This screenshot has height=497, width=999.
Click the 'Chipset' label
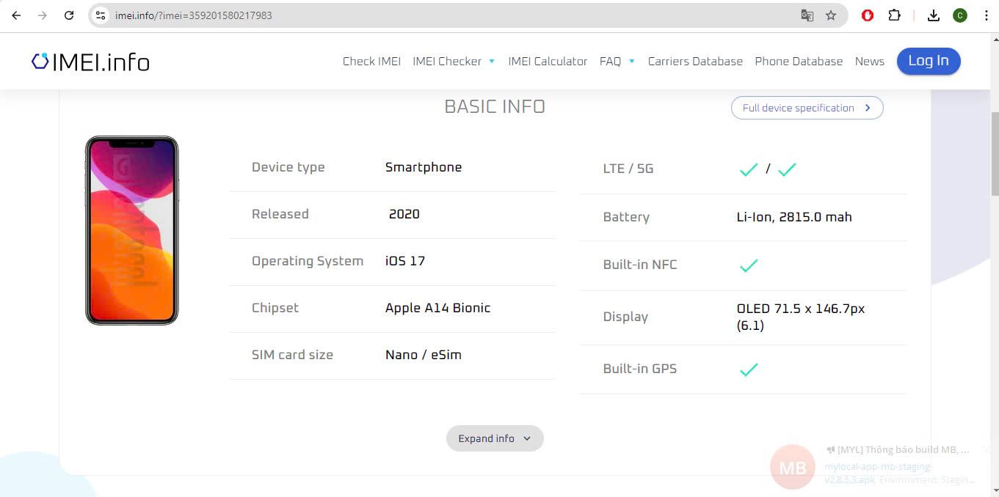pos(275,308)
